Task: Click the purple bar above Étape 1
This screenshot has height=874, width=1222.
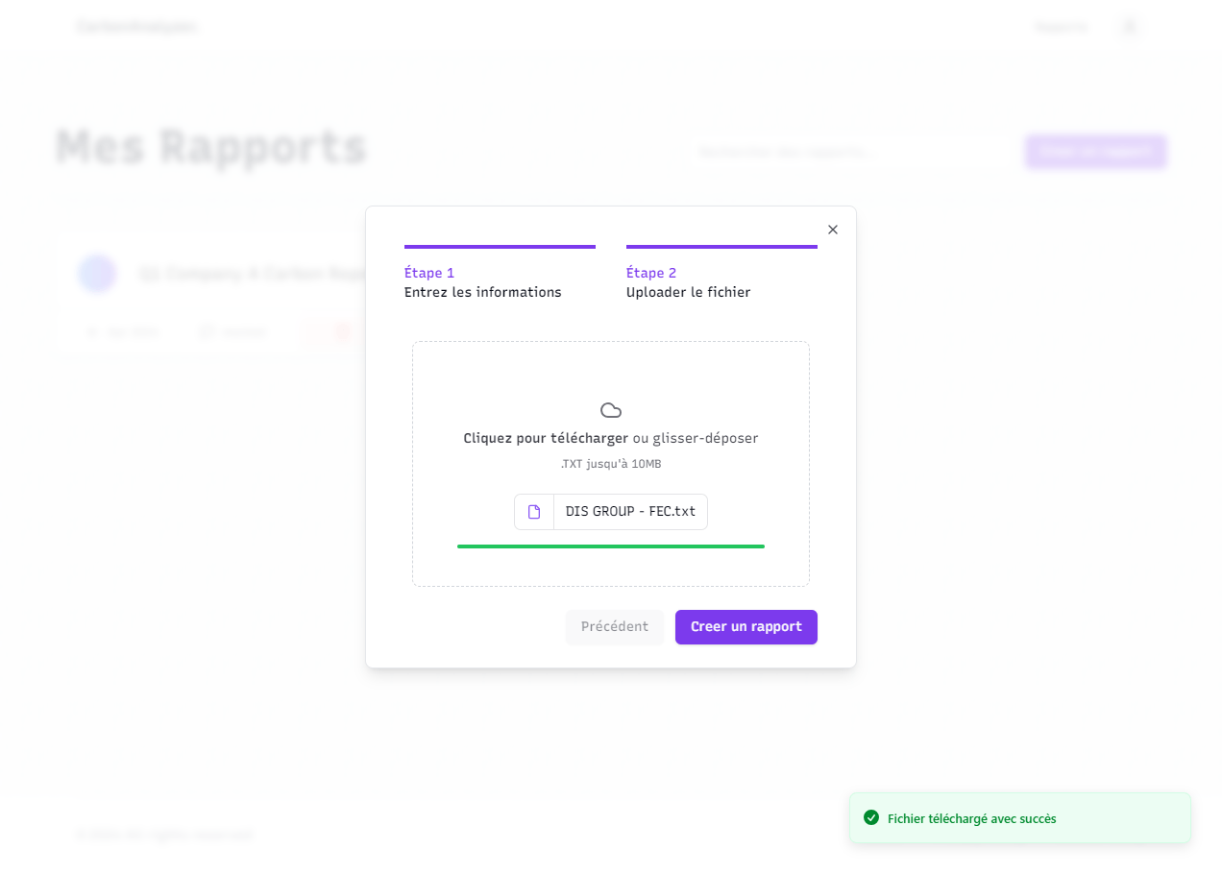Action: pos(500,247)
